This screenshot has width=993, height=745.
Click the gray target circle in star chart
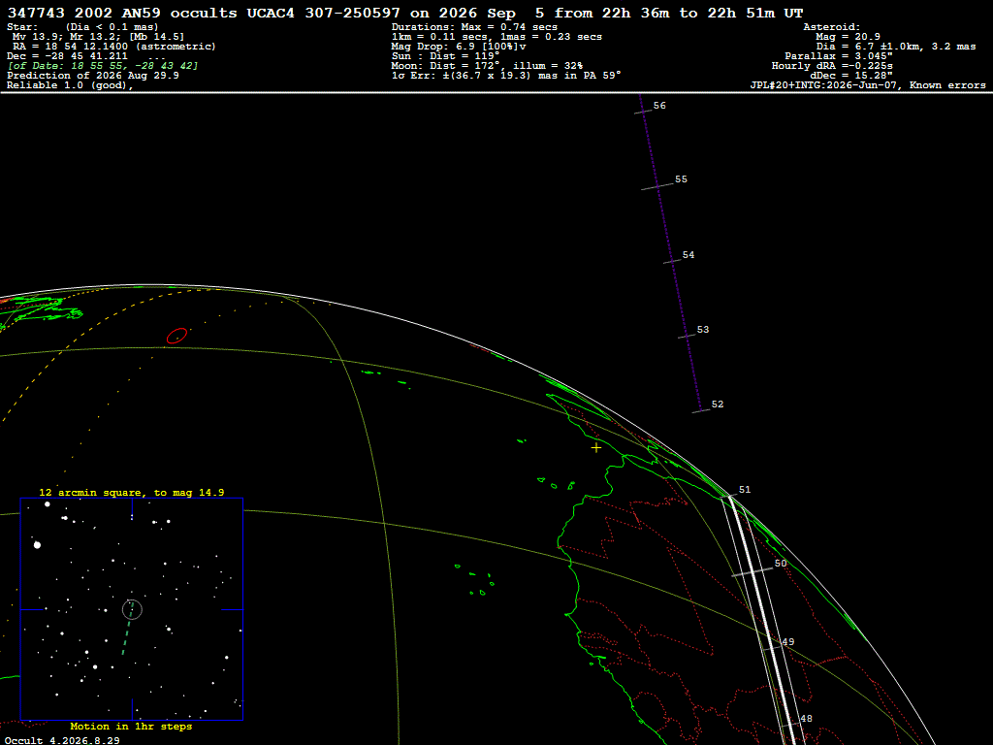(132, 609)
